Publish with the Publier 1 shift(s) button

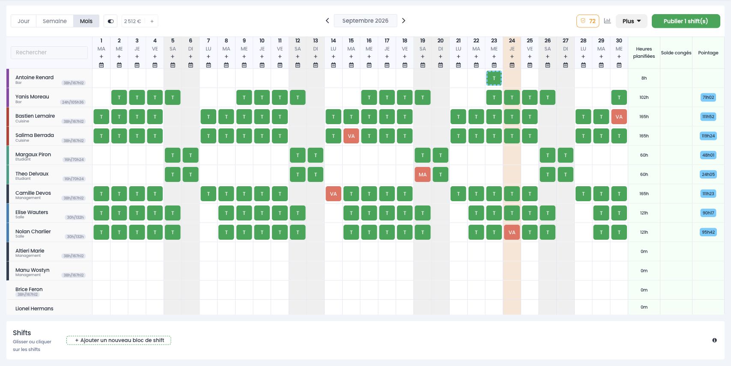[x=686, y=21]
